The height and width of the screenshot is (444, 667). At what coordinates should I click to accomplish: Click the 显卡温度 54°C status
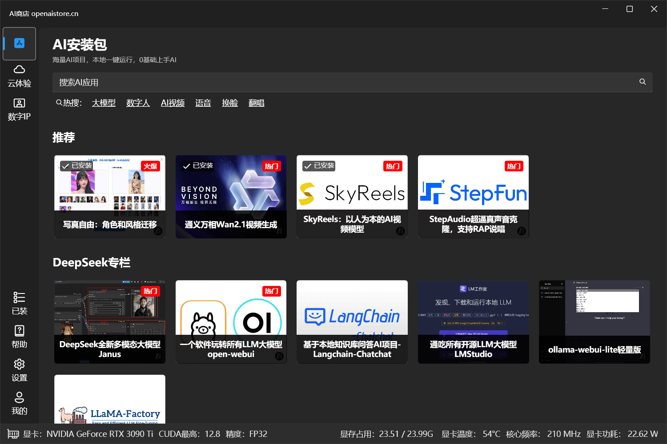coord(470,434)
